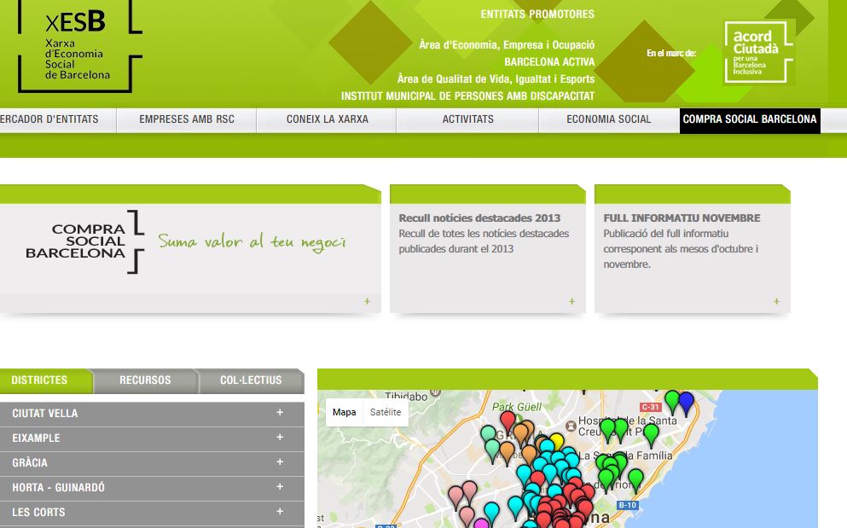Expand Recull notícies destacades plus icon
847x528 pixels.
coord(572,302)
